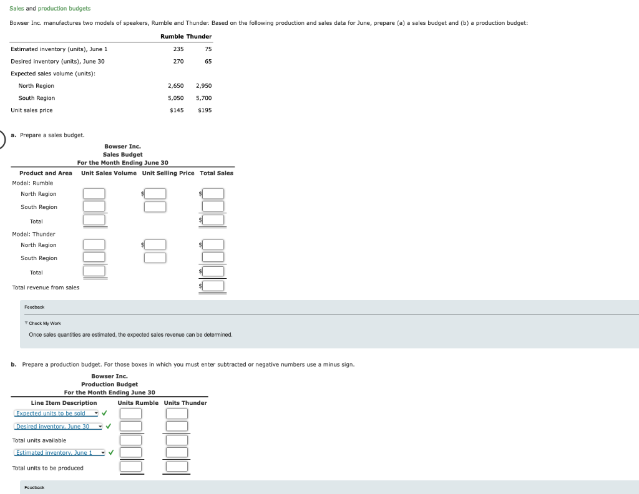Click Units Rumble field for estimated inventory June 1
Viewport: 639px width, 494px height.
(131, 452)
